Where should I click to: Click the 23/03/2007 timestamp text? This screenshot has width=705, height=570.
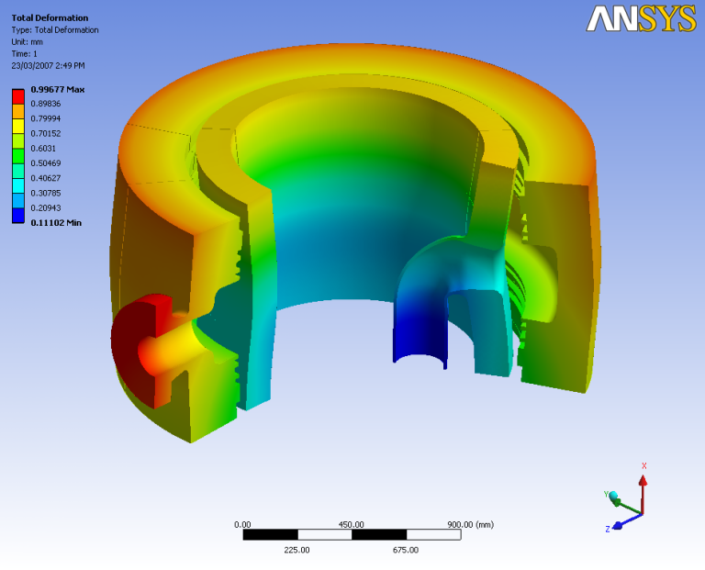click(48, 65)
